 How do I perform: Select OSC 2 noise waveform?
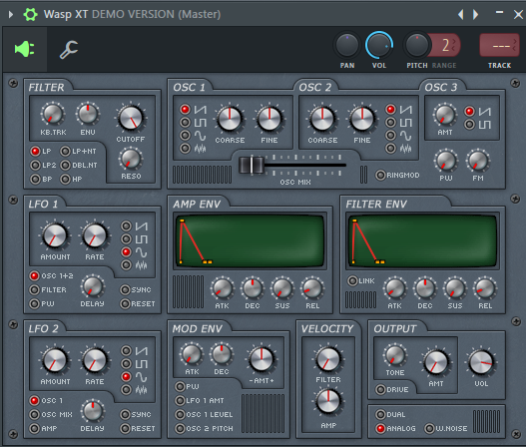[x=390, y=148]
